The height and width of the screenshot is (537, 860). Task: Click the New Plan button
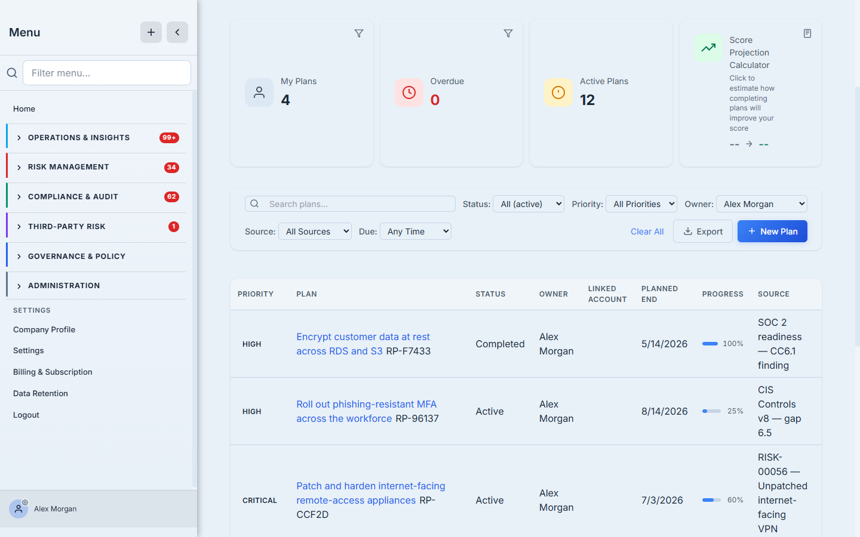pyautogui.click(x=772, y=232)
